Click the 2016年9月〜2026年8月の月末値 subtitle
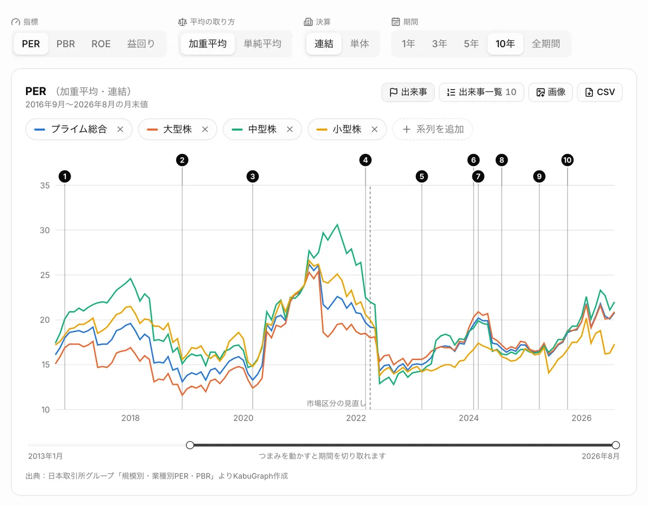648x506 pixels. [x=87, y=104]
